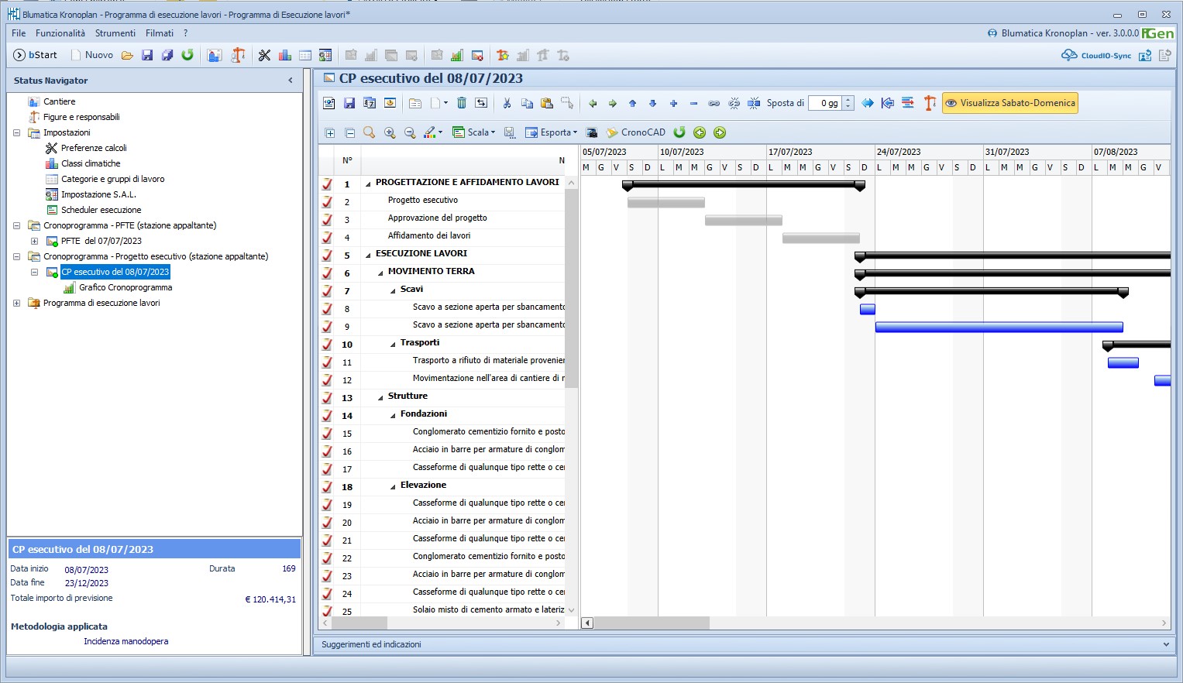Click the paste clipboard icon

point(547,103)
